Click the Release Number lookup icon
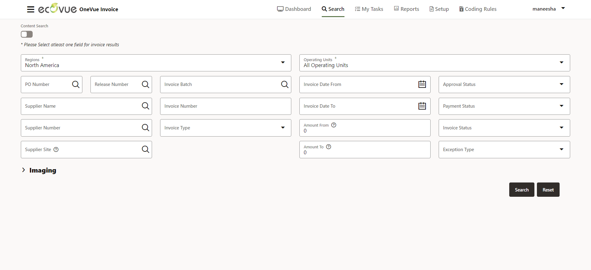The height and width of the screenshot is (270, 591). [x=145, y=84]
